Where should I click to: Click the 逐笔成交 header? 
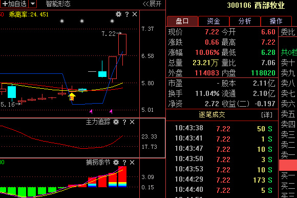(212, 114)
